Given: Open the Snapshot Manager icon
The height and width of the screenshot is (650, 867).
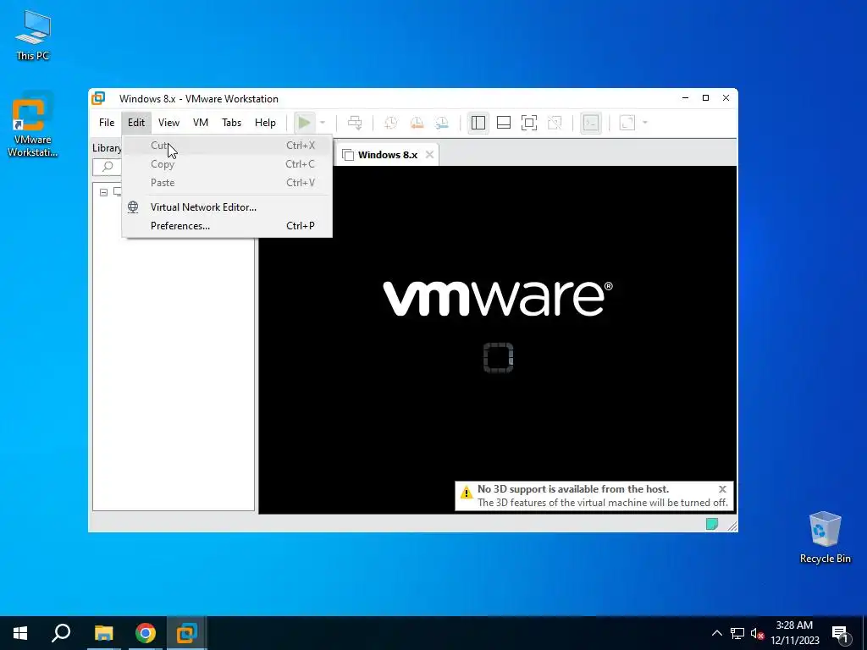Looking at the screenshot, I should (x=442, y=123).
